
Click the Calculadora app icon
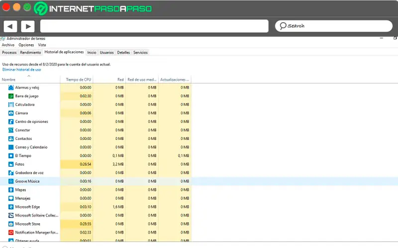(x=11, y=105)
